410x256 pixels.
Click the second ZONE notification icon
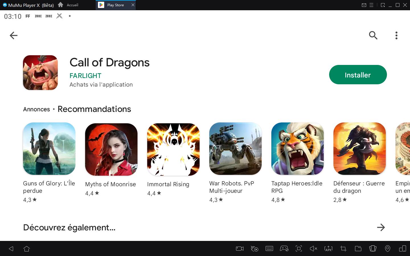49,16
